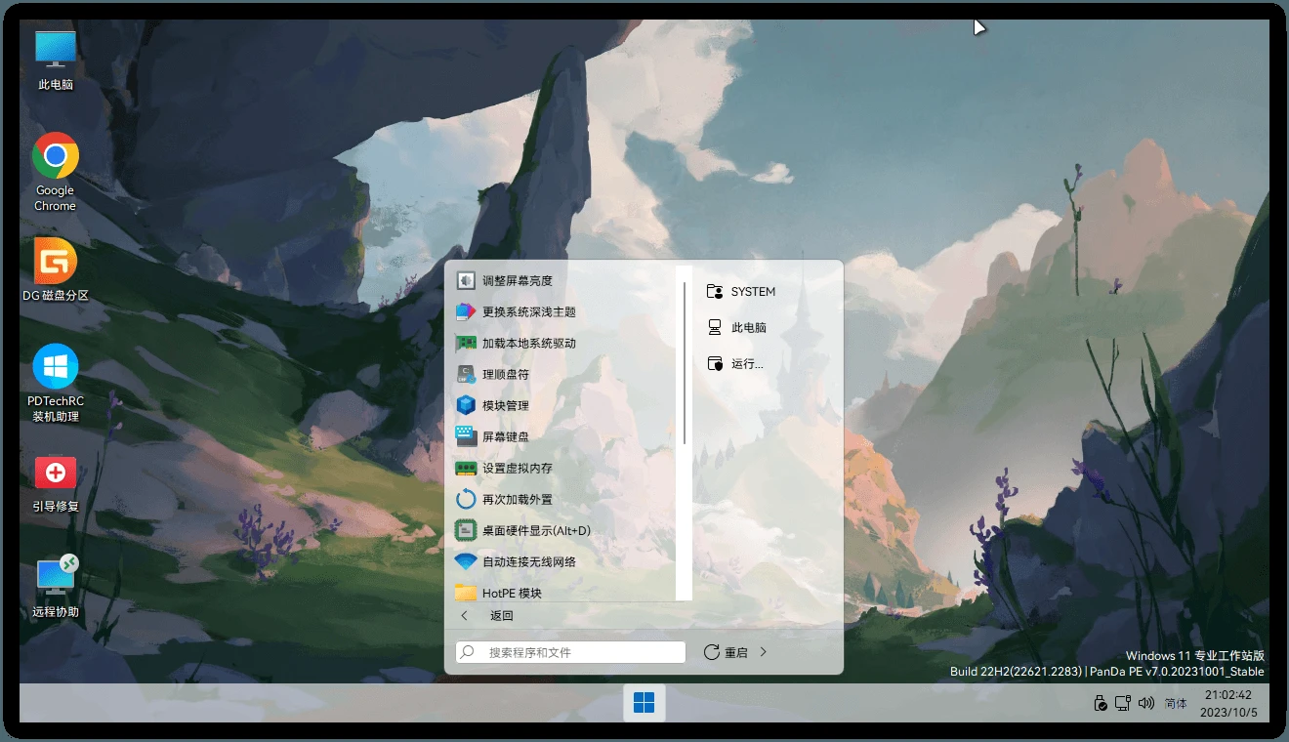The width and height of the screenshot is (1289, 742).
Task: Click the back chevron beside 返回
Action: (465, 616)
